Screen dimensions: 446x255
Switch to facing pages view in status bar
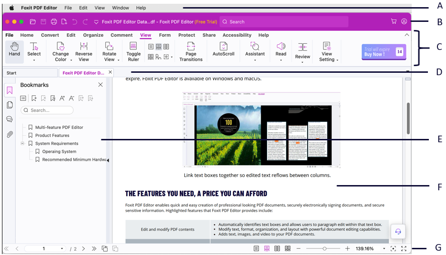click(277, 249)
